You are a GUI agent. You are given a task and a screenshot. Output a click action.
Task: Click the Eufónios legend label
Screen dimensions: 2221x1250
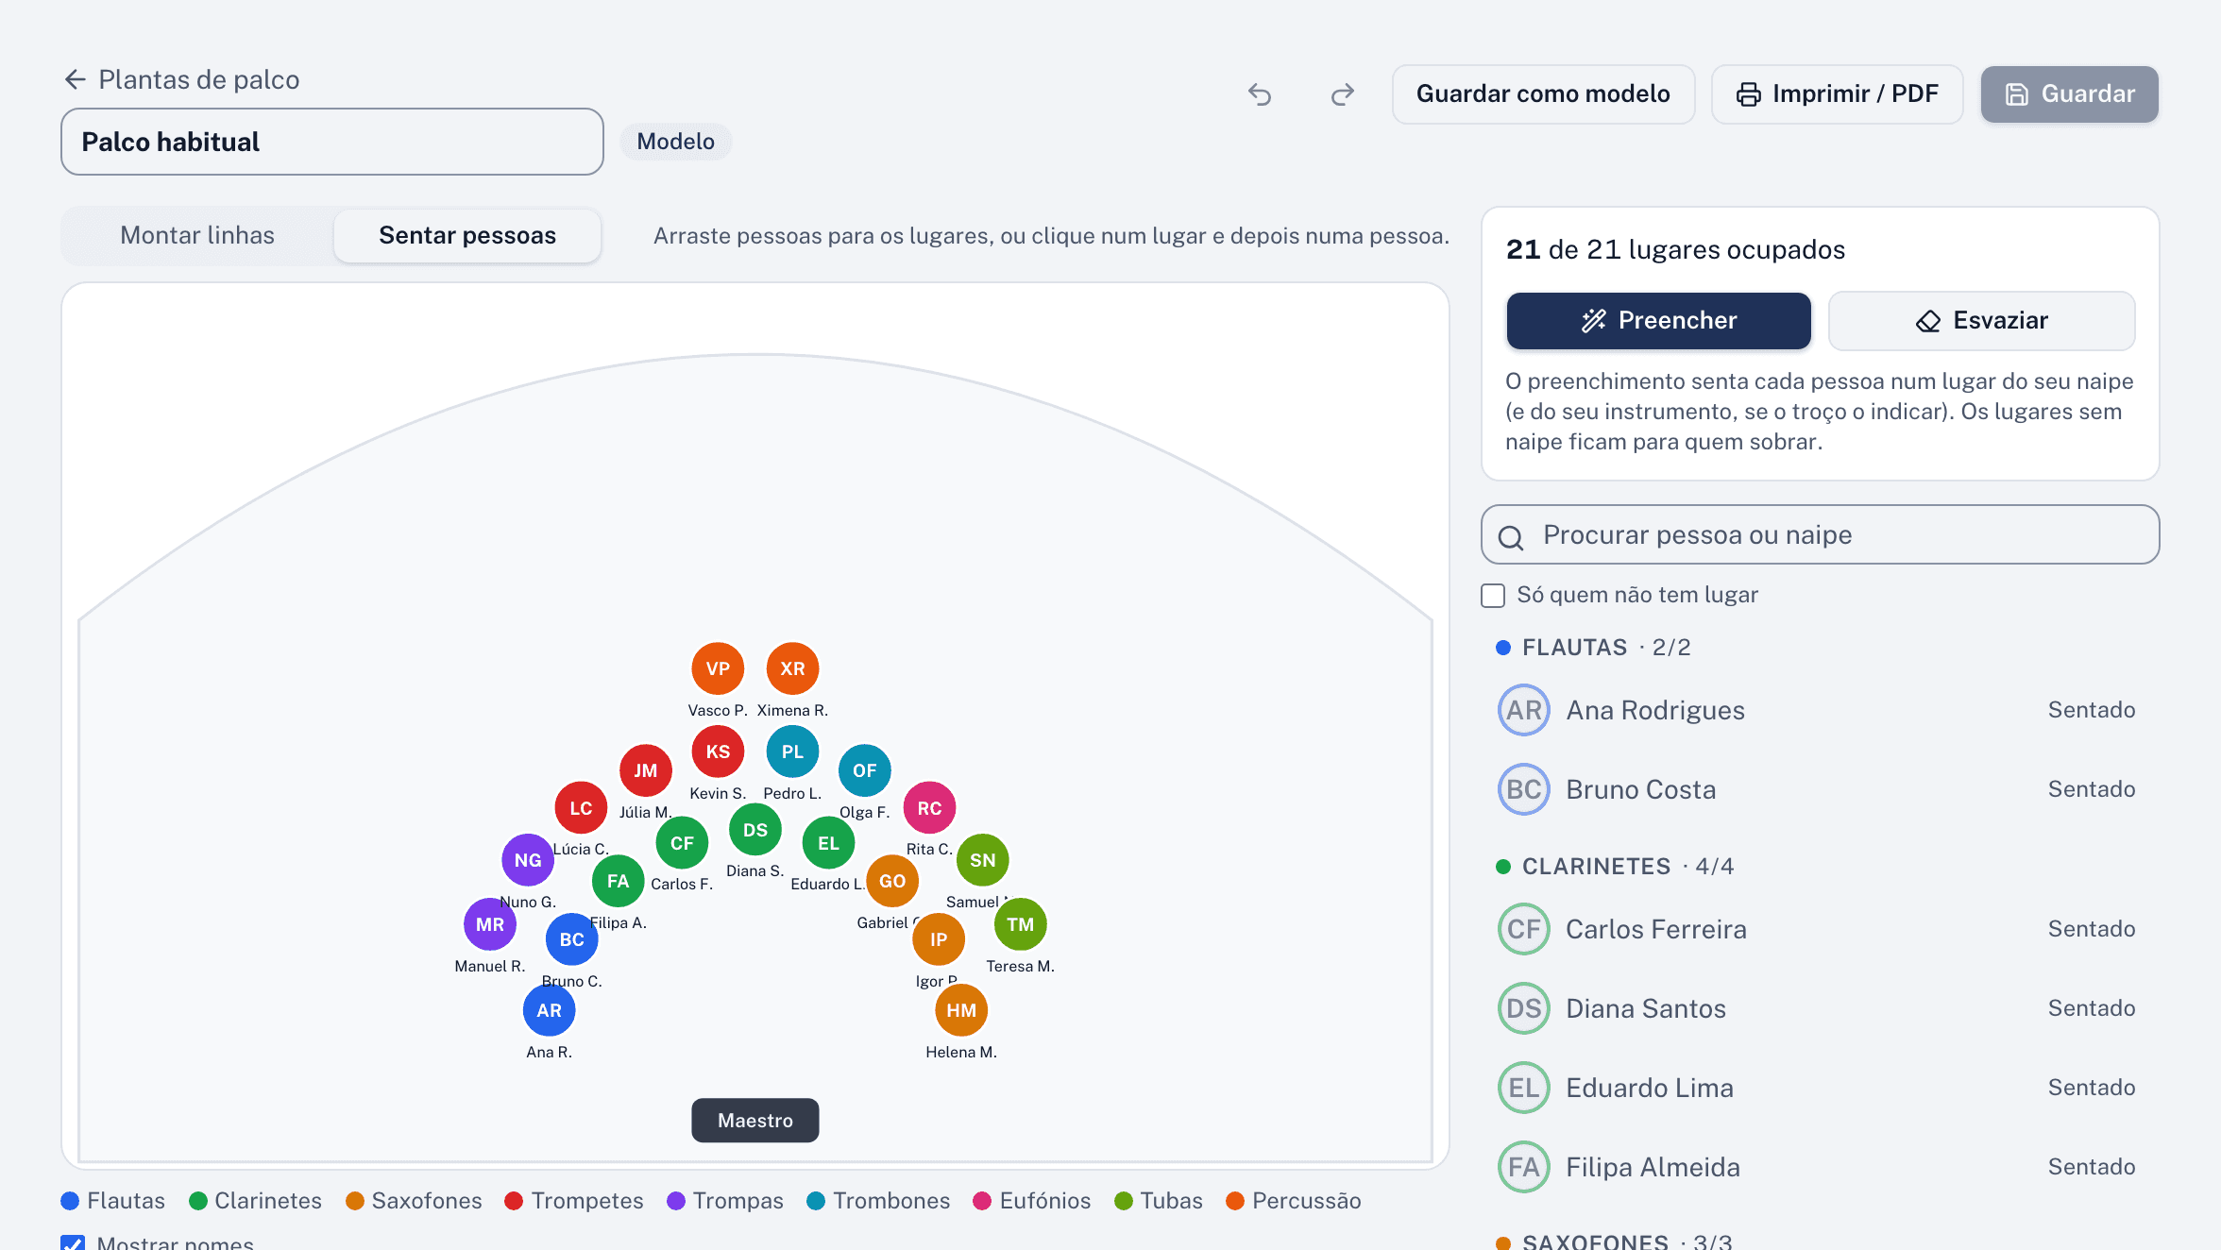[1045, 1201]
